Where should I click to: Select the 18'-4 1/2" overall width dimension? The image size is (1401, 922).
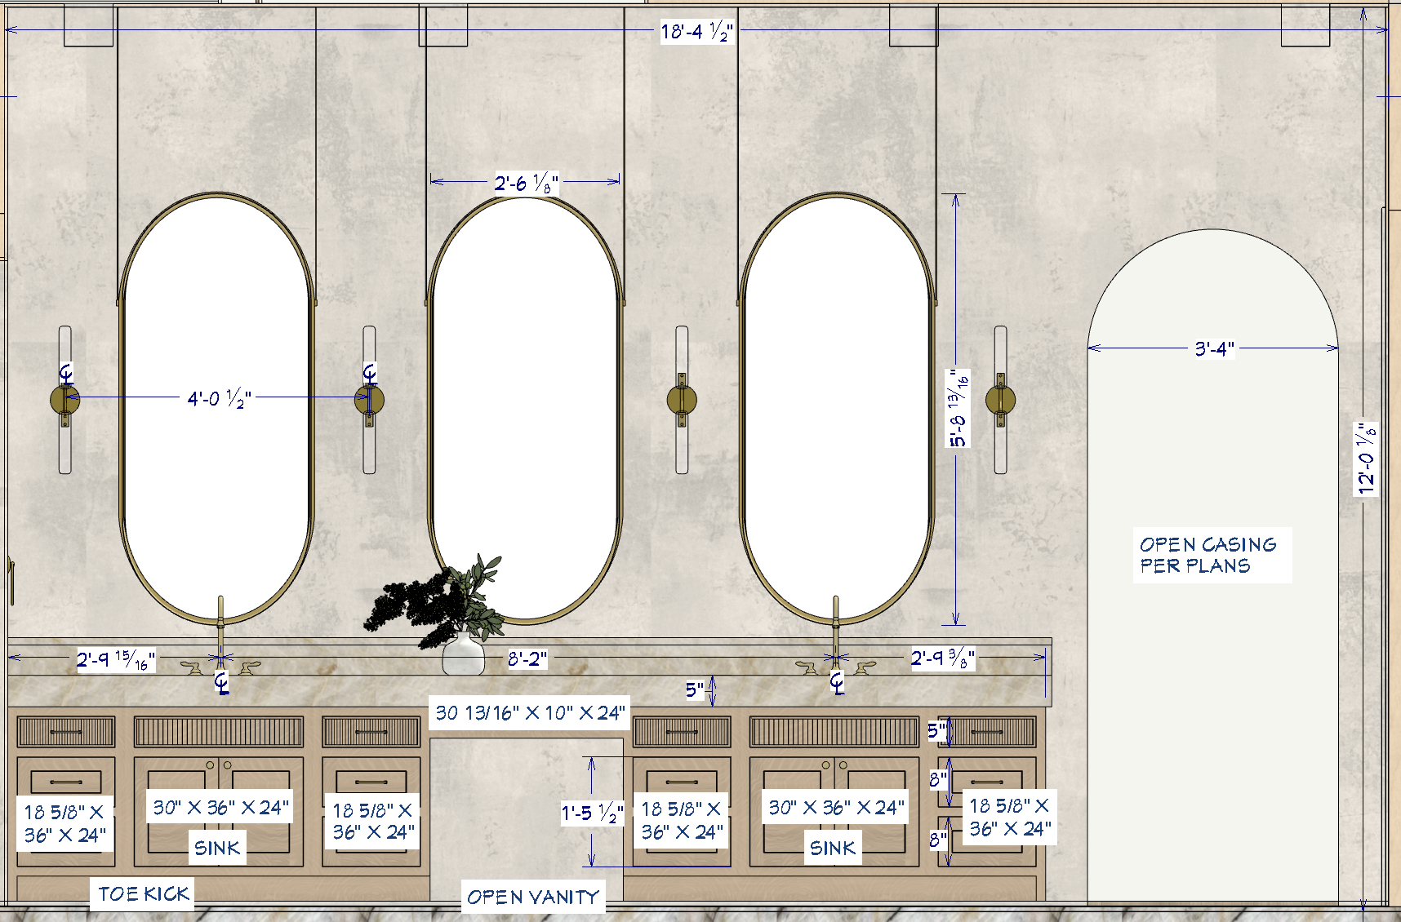click(x=696, y=32)
